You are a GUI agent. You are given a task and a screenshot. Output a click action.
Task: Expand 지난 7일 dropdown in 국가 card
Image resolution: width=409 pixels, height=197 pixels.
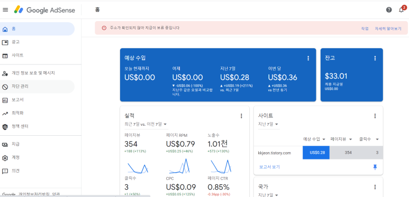pyautogui.click(x=268, y=195)
